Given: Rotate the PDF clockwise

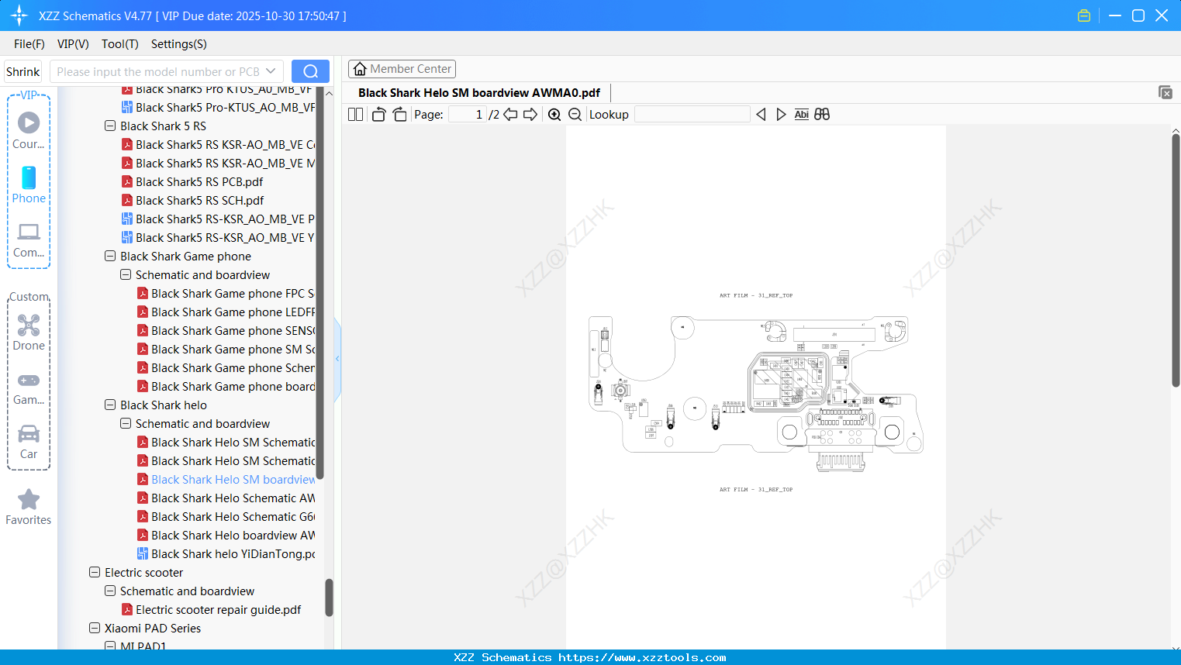Looking at the screenshot, I should click(399, 114).
